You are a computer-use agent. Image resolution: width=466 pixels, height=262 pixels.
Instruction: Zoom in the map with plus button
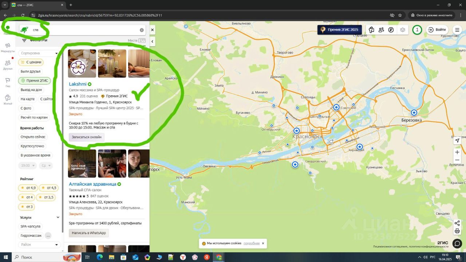457,152
